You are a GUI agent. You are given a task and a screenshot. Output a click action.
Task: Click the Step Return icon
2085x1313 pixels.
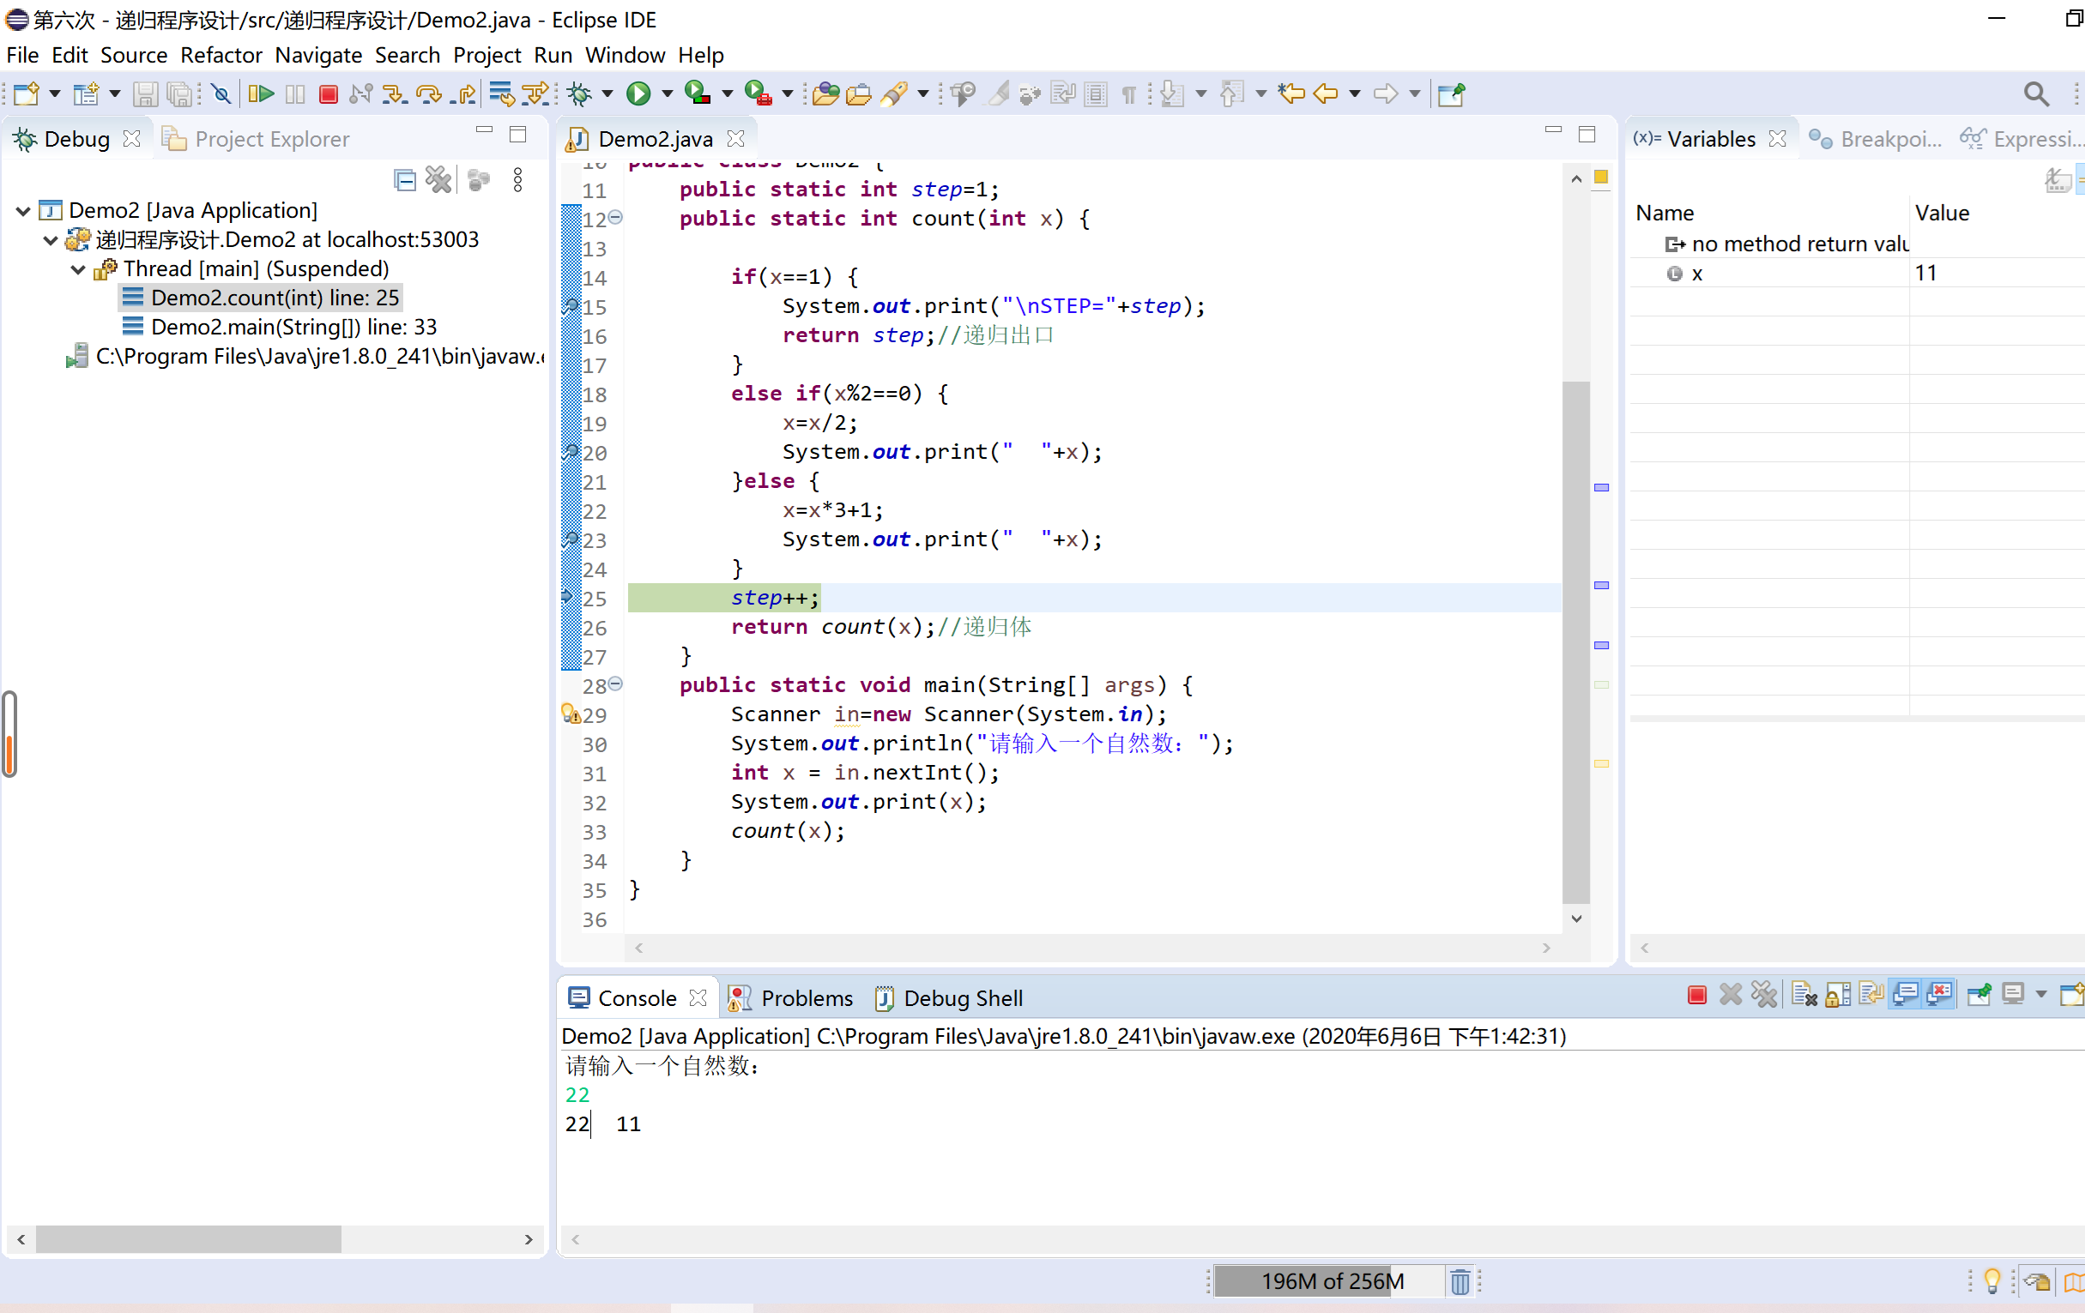[x=463, y=93]
